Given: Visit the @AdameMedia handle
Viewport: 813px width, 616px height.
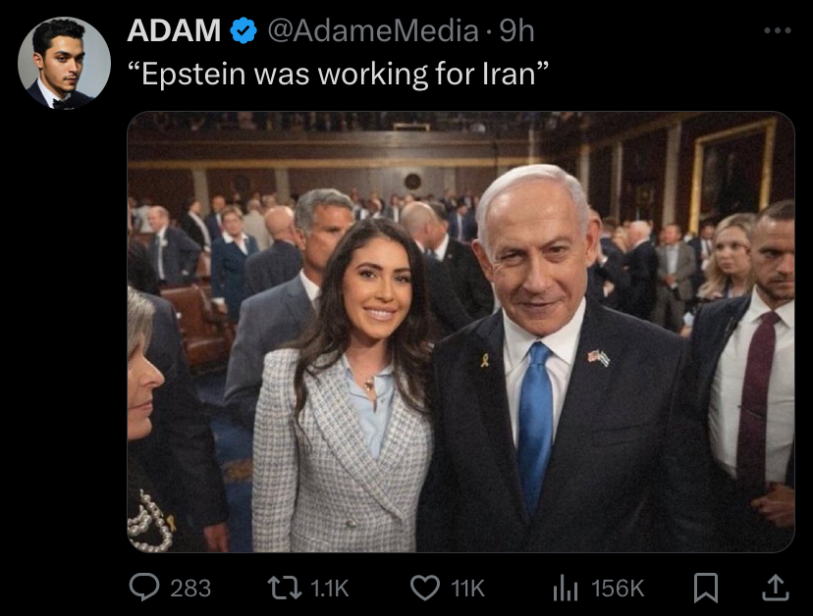Looking at the screenshot, I should (x=373, y=30).
